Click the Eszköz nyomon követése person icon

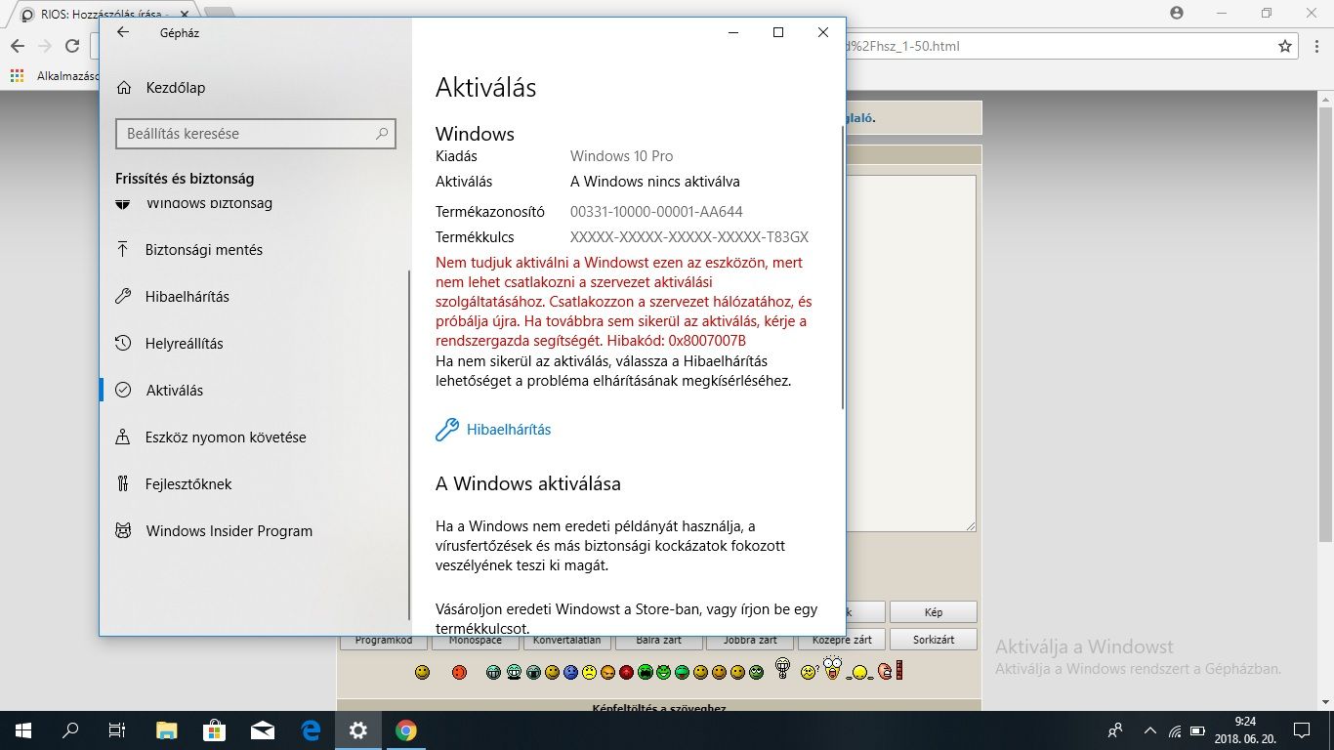(x=123, y=437)
